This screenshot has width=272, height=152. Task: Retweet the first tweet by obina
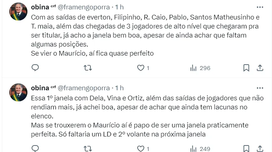coord(87,68)
